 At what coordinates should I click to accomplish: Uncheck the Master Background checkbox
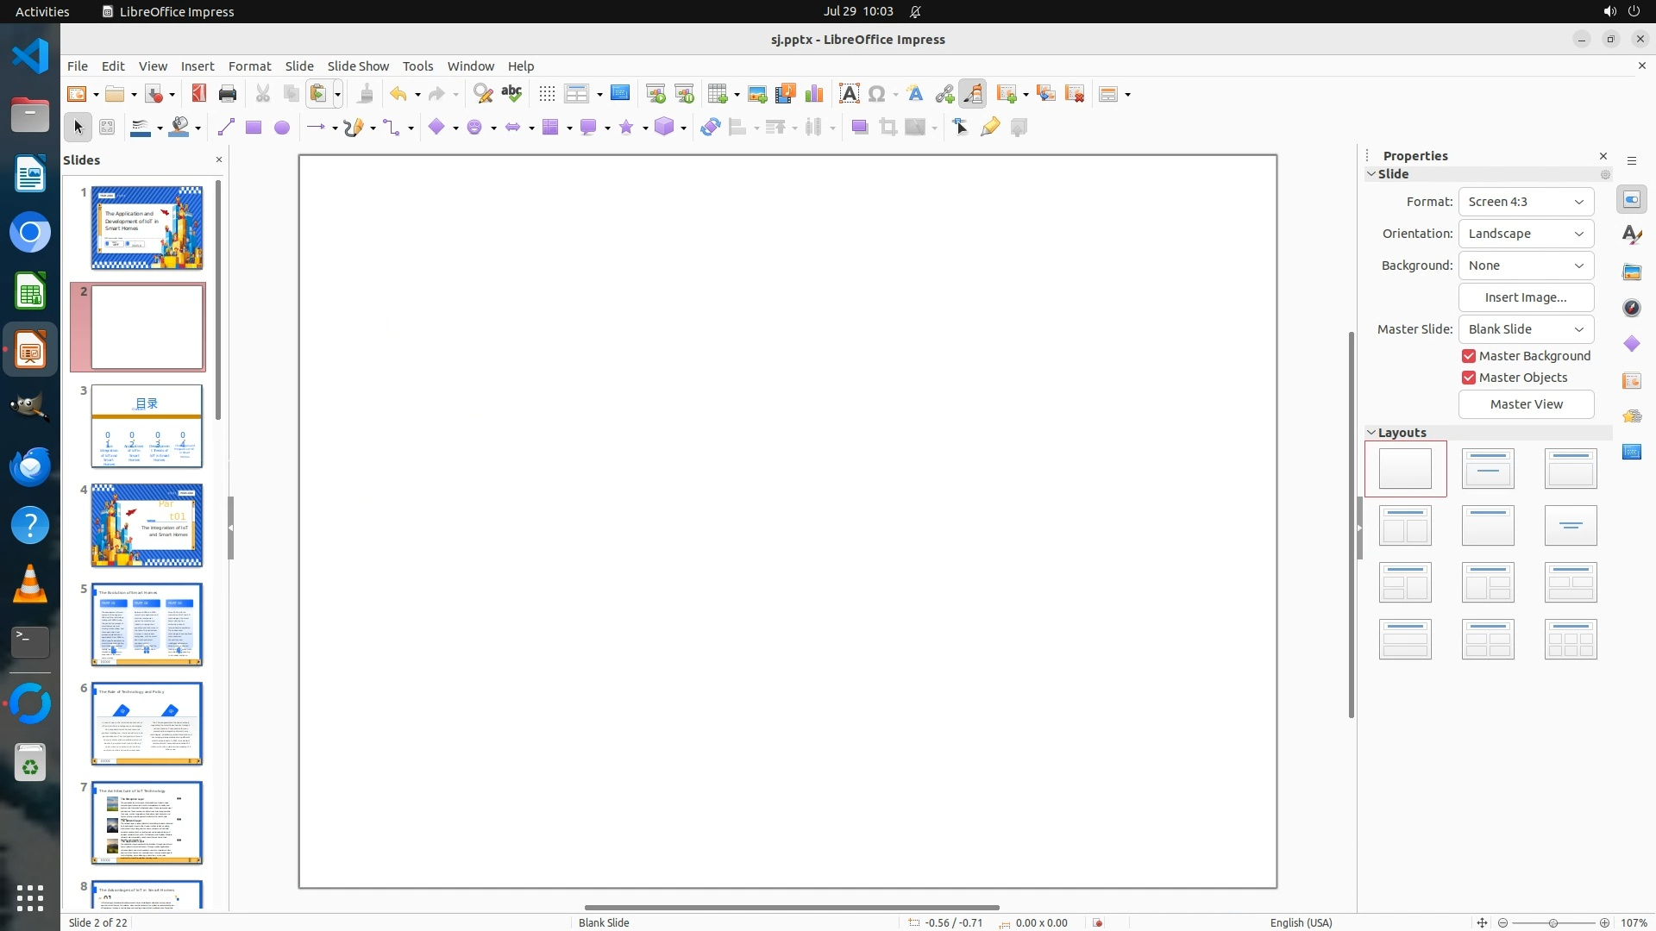(1469, 356)
